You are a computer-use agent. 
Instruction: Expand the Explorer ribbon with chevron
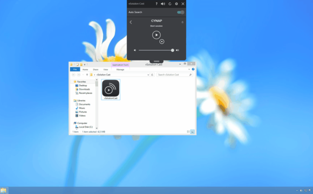pyautogui.click(x=189, y=70)
